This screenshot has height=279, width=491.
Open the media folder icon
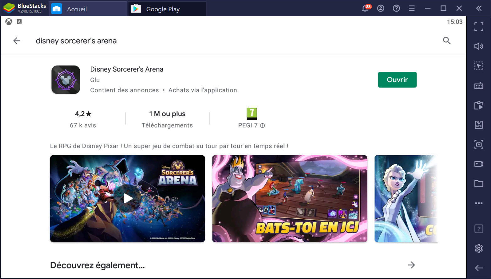[479, 184]
